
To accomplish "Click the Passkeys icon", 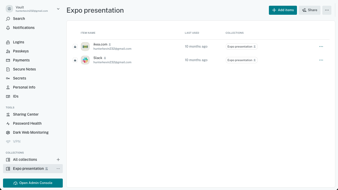I will (x=8, y=51).
